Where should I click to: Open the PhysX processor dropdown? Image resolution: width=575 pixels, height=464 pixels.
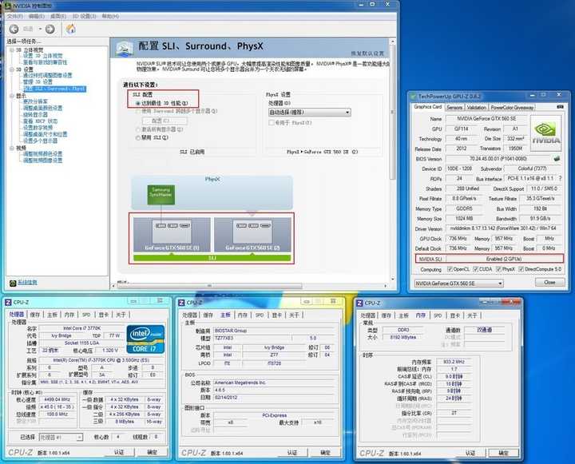pos(309,113)
